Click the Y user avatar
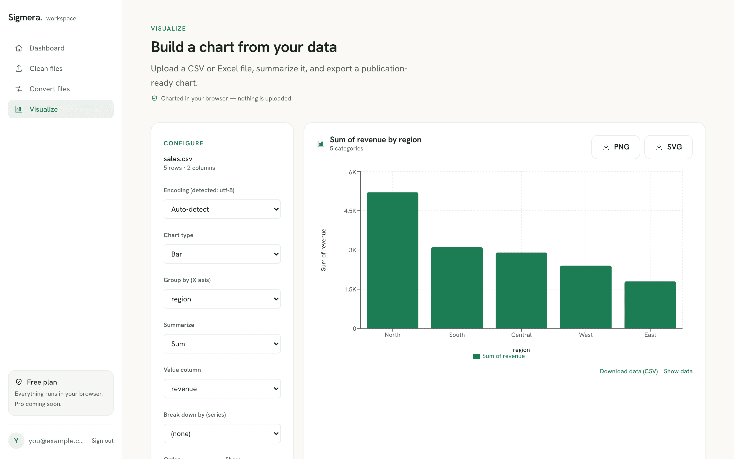The width and height of the screenshot is (734, 459). pos(16,440)
